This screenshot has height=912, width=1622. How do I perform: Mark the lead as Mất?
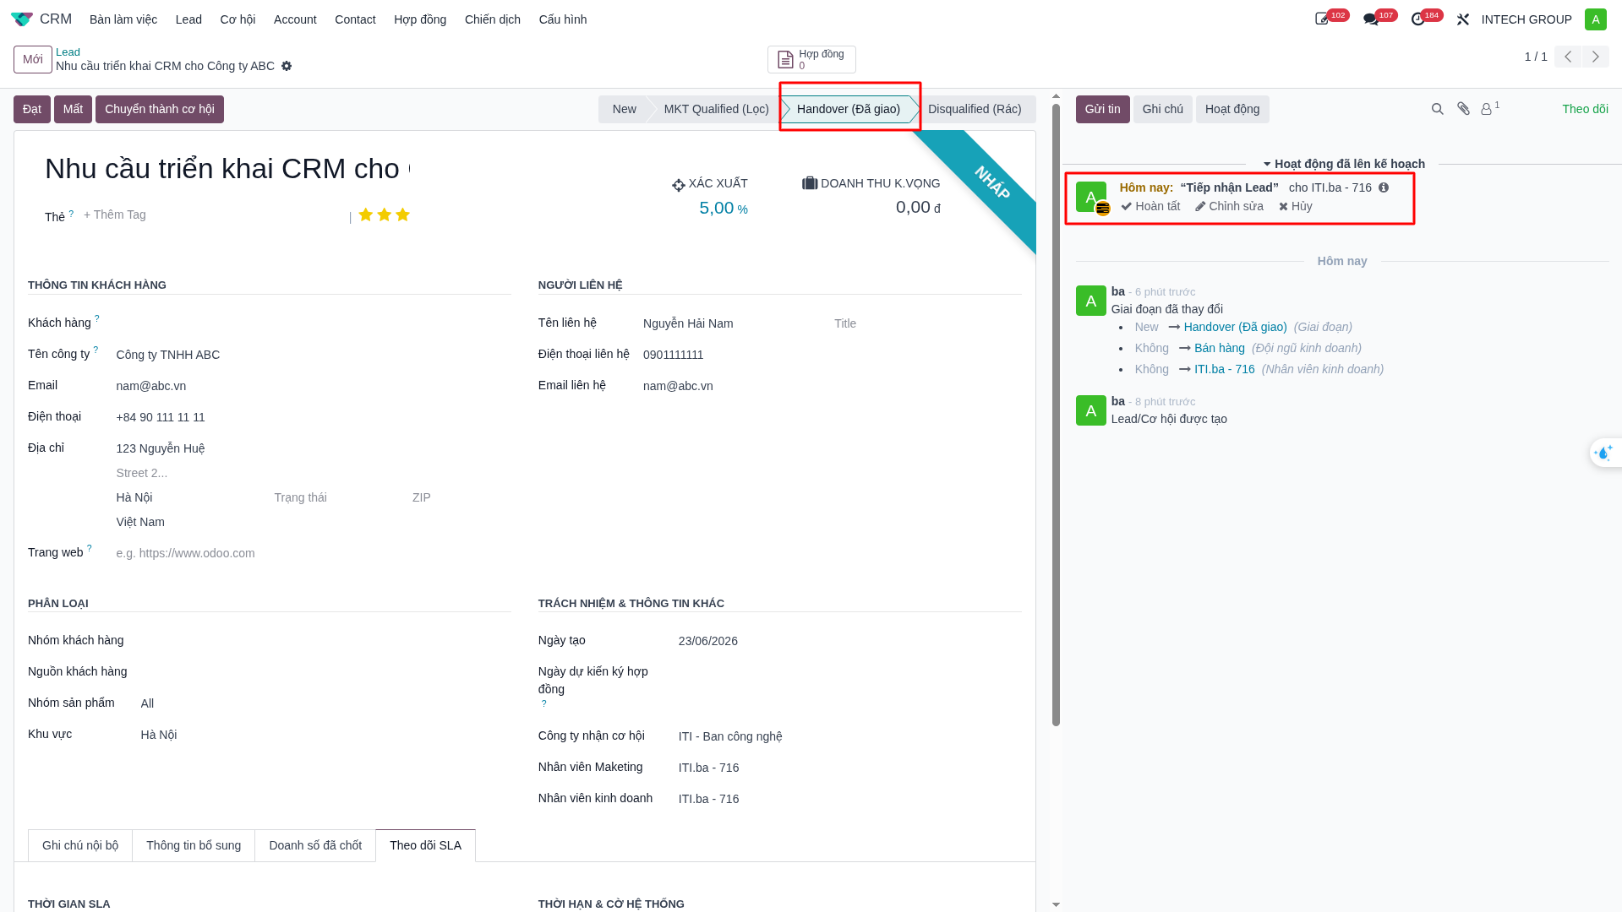pos(73,109)
